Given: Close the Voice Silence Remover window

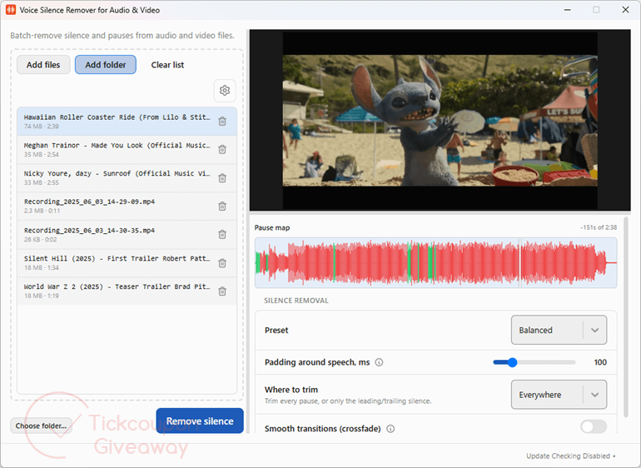Looking at the screenshot, I should coord(625,10).
